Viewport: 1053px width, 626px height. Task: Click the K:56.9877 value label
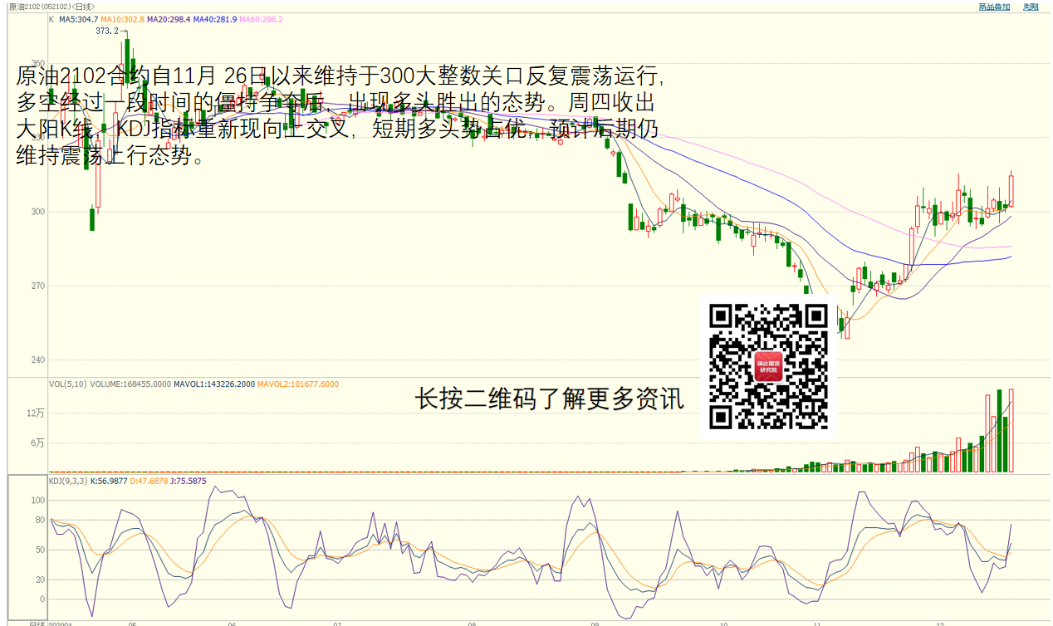109,481
